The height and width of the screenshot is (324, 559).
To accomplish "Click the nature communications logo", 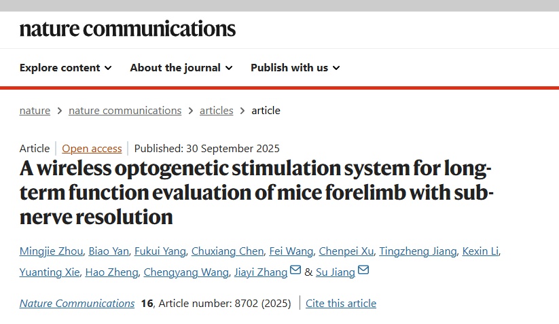I will click(128, 29).
